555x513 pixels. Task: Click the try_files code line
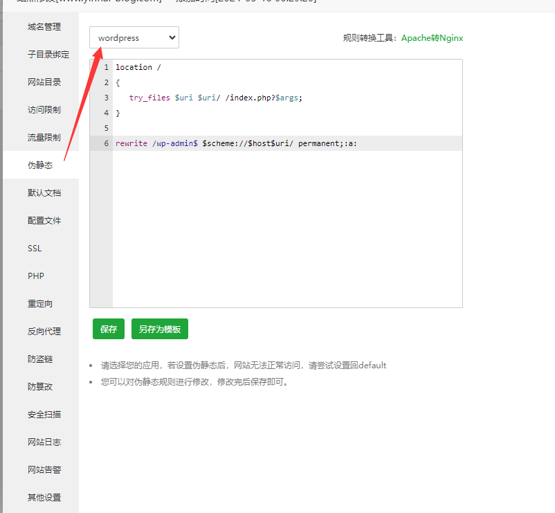point(215,98)
